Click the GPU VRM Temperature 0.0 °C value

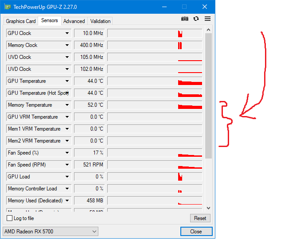click(90, 117)
